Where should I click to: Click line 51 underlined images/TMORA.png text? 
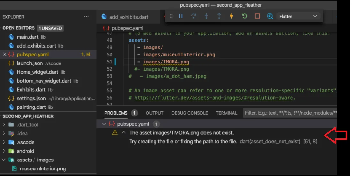166,62
